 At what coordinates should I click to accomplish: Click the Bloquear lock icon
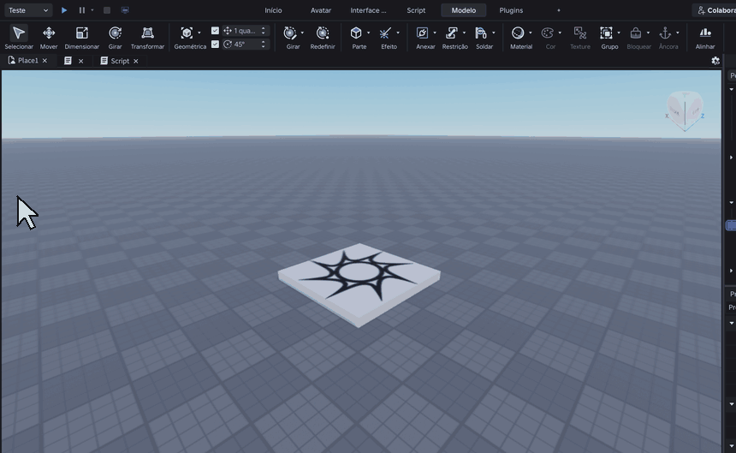(636, 33)
